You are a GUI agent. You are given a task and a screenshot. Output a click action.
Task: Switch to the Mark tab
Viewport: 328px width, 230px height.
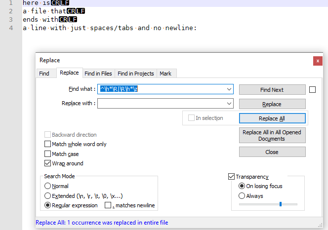(165, 74)
